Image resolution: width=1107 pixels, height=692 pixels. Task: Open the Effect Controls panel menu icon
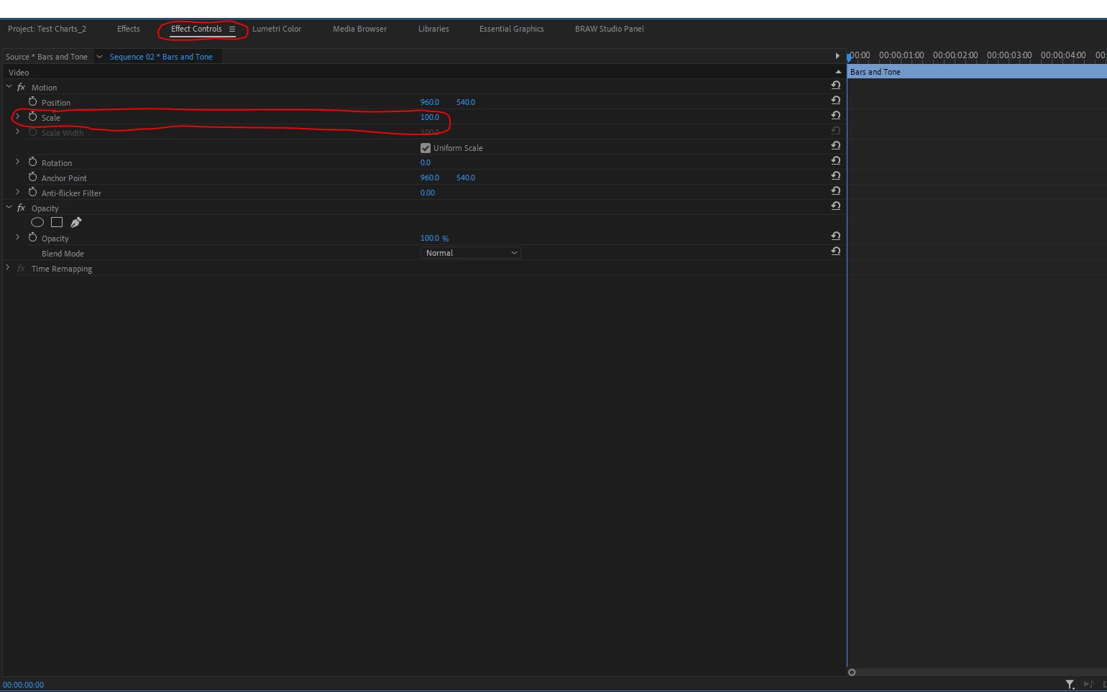click(x=231, y=29)
